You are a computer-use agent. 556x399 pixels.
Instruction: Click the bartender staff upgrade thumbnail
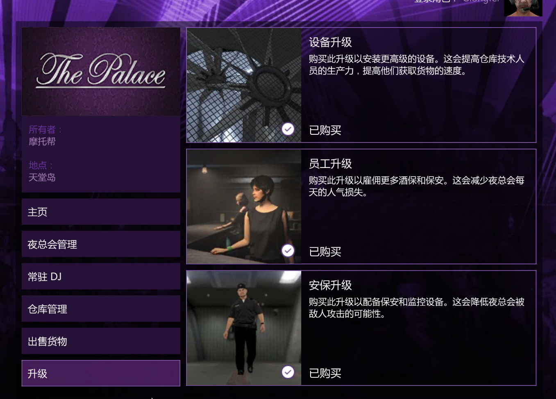(x=244, y=206)
